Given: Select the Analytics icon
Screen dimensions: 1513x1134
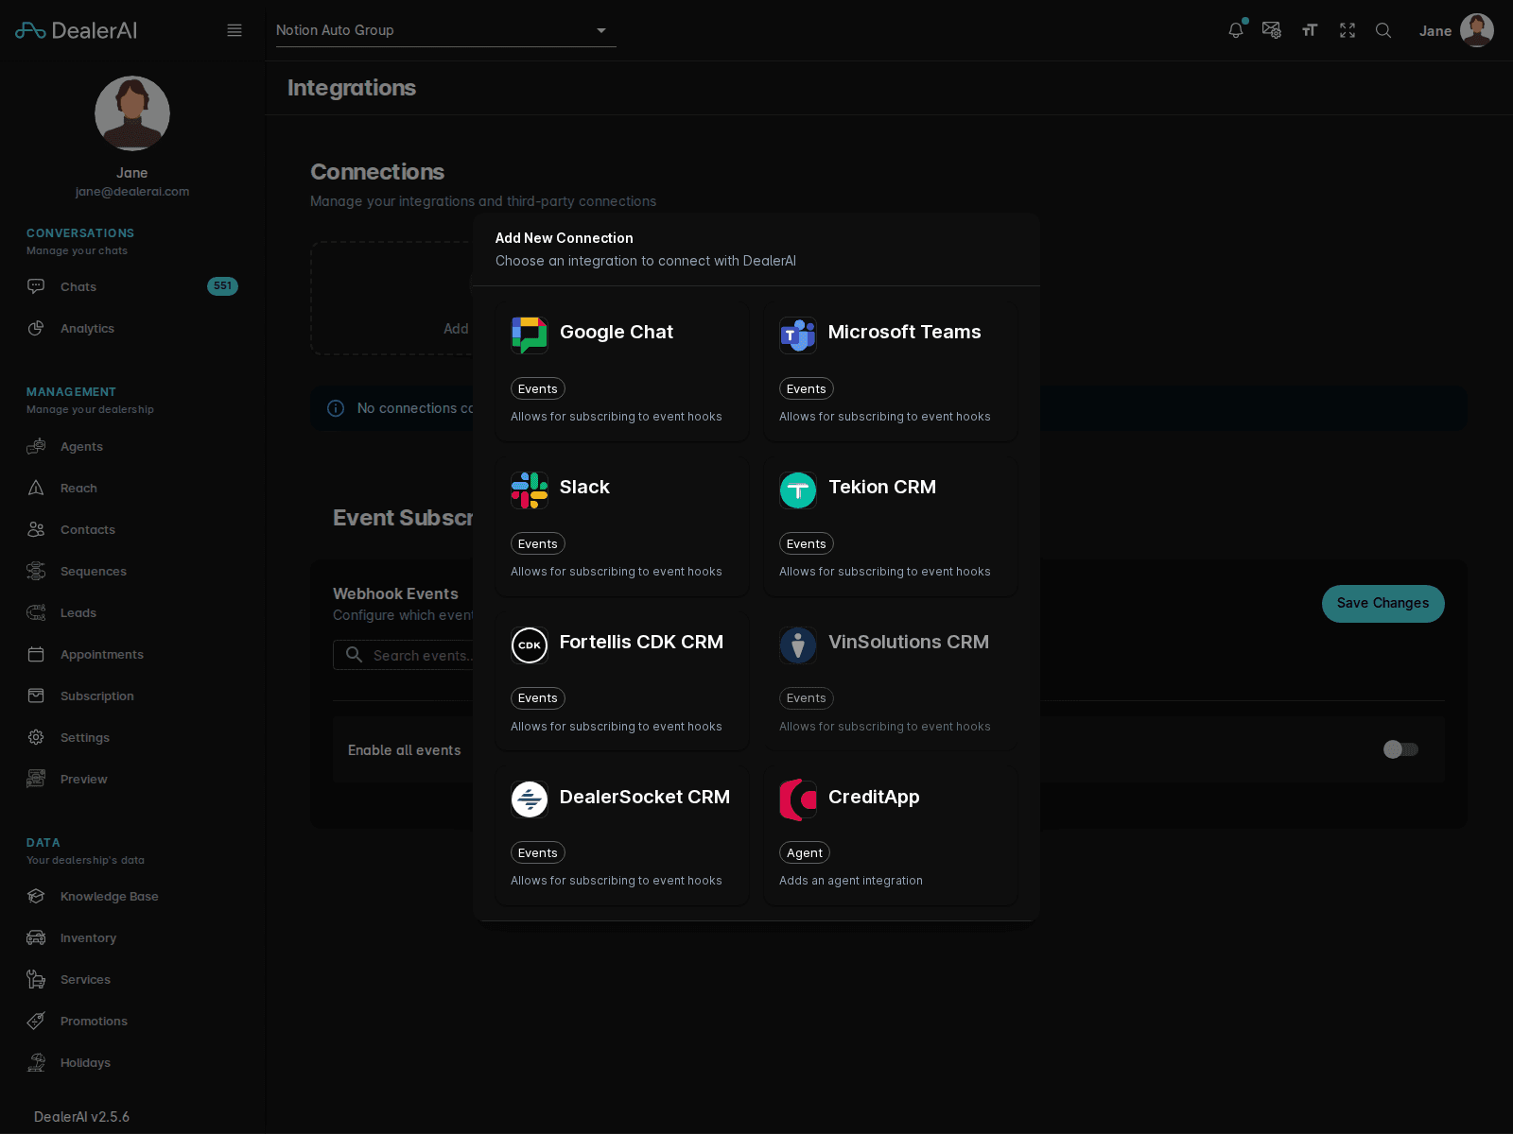Looking at the screenshot, I should click(x=36, y=328).
